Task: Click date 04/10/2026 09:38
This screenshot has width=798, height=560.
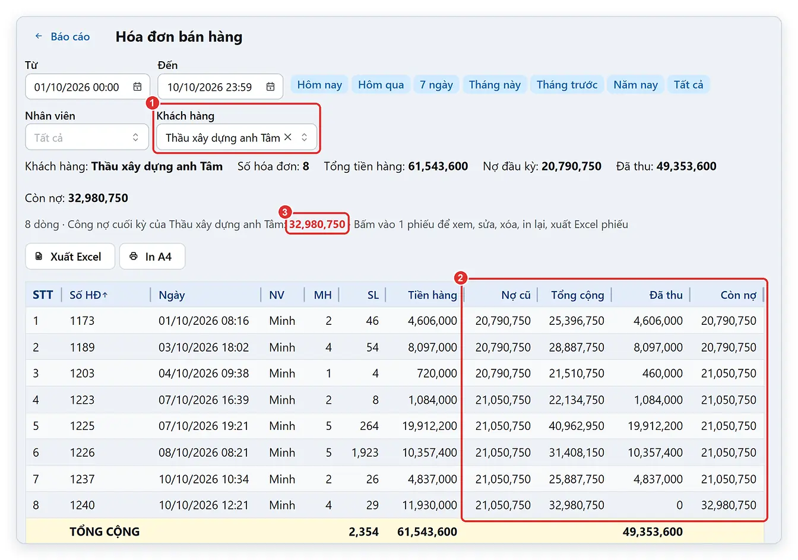Action: tap(204, 373)
